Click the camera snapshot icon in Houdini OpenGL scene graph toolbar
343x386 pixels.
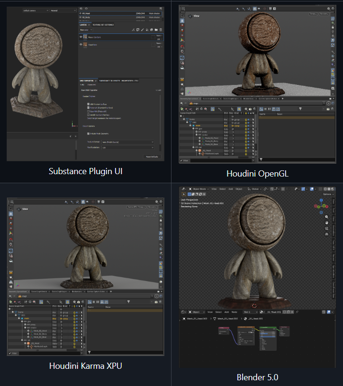pyautogui.click(x=250, y=109)
